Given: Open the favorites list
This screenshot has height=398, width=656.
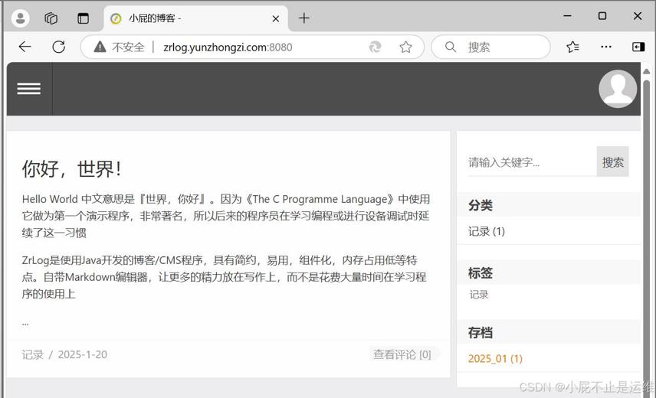Looking at the screenshot, I should [572, 47].
